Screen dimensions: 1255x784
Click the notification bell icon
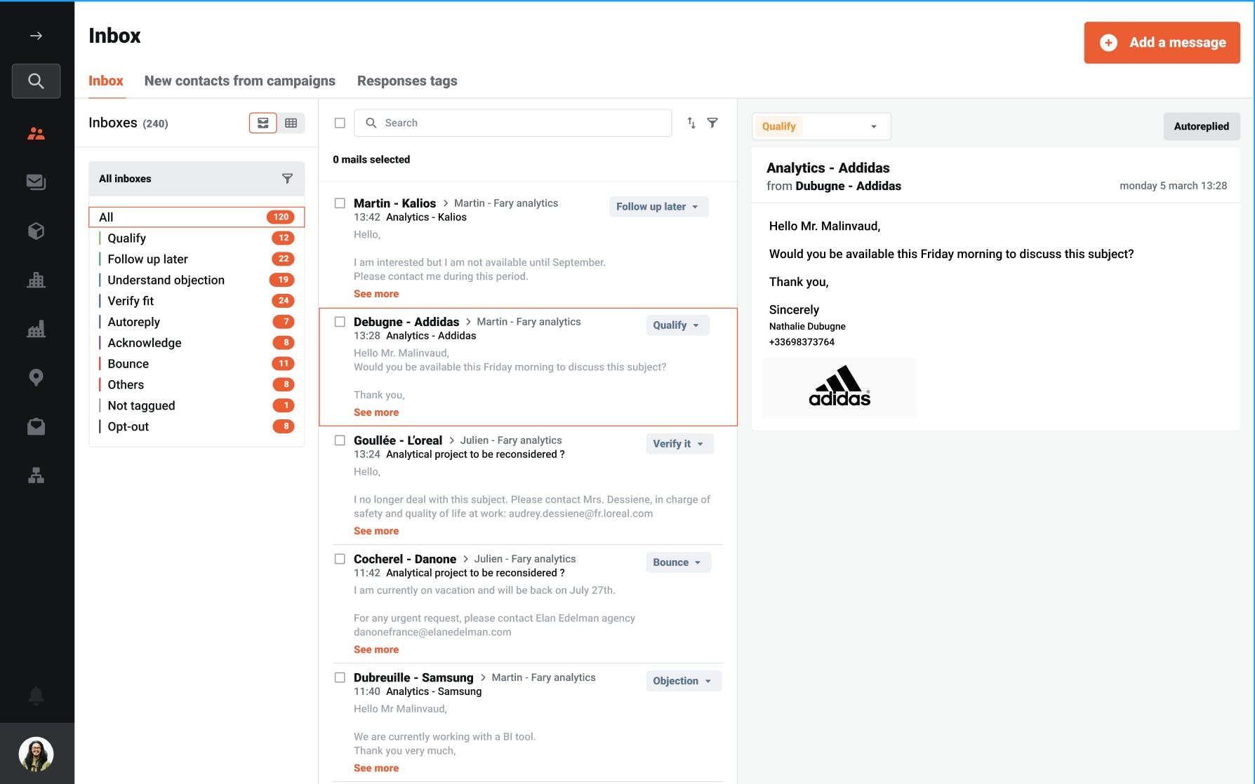point(36,695)
